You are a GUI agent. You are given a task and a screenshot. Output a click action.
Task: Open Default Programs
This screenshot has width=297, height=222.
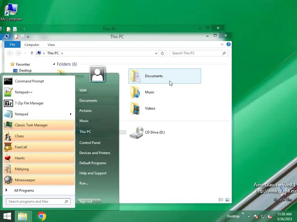click(97, 163)
